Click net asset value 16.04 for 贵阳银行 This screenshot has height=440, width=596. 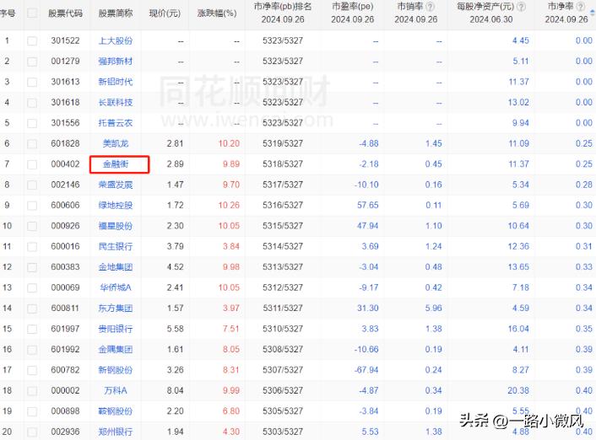pyautogui.click(x=518, y=329)
